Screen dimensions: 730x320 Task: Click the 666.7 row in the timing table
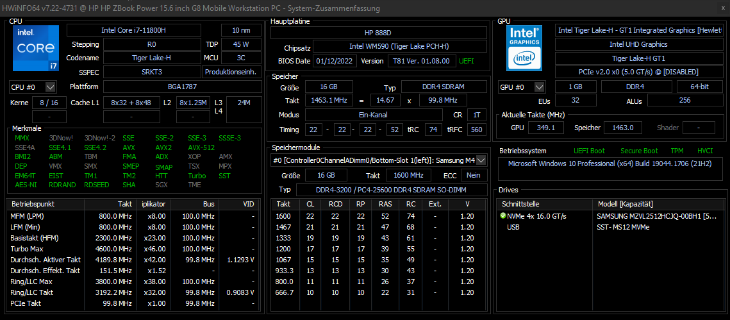[379, 292]
